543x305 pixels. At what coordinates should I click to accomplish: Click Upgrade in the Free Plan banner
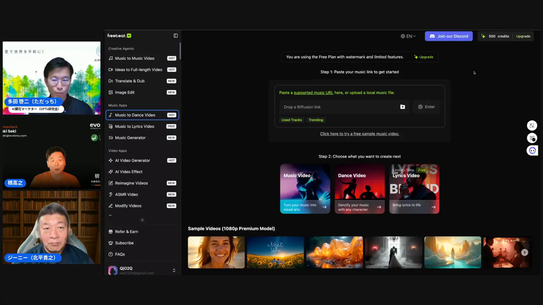tap(424, 57)
